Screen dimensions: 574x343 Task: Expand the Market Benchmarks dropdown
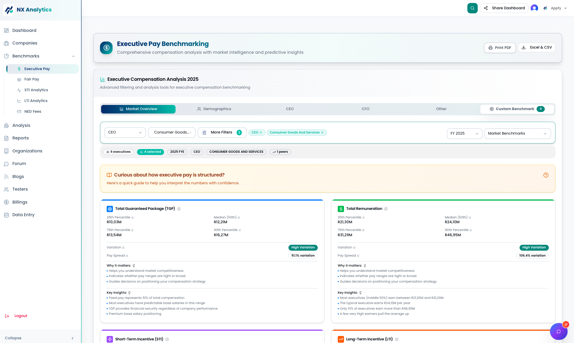point(517,133)
